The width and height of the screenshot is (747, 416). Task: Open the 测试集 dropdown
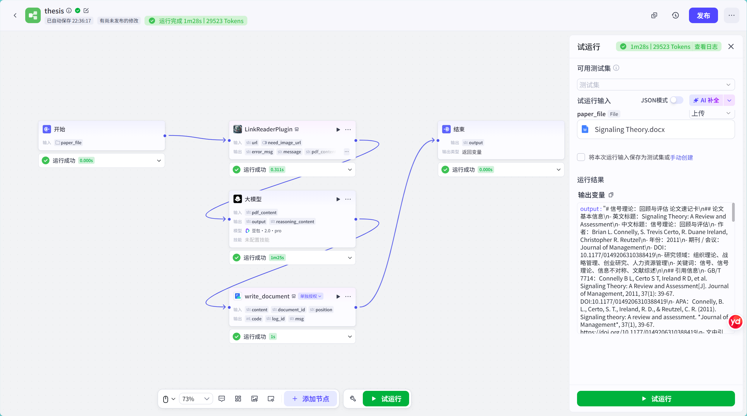(x=656, y=85)
